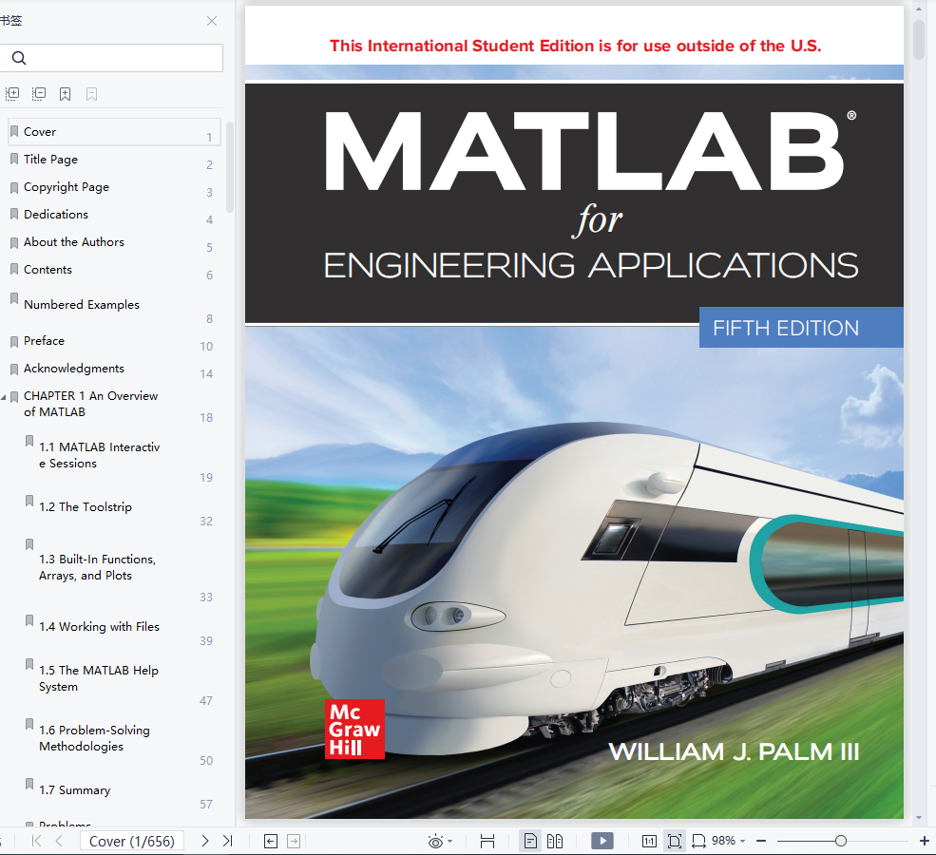The height and width of the screenshot is (855, 936).
Task: Click the page number field
Action: (132, 841)
